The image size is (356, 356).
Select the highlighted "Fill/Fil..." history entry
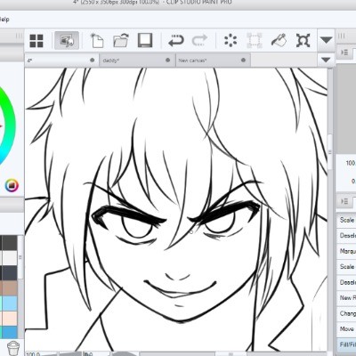(x=346, y=344)
